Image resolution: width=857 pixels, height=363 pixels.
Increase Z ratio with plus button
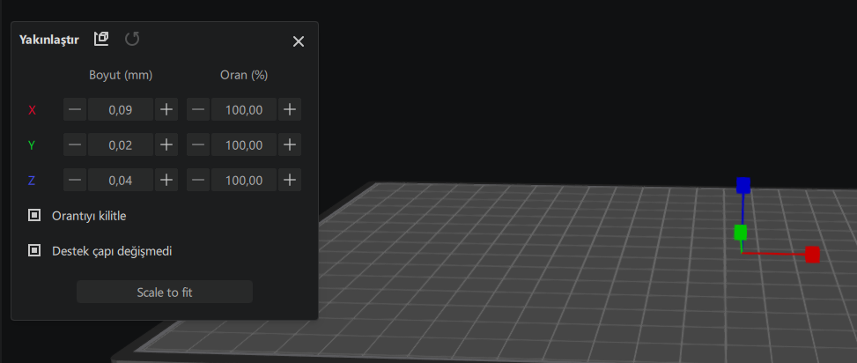(x=290, y=180)
